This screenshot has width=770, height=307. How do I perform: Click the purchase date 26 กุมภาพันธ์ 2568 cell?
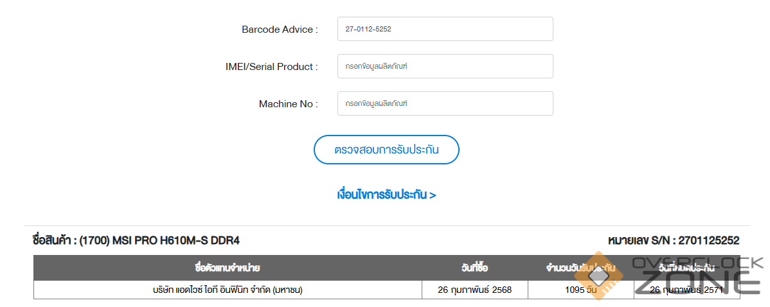tap(474, 290)
